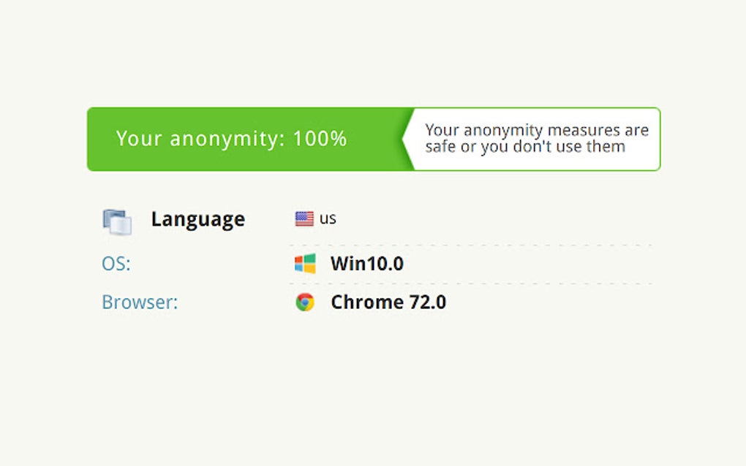Click "safe or you don't use them" line

pyautogui.click(x=525, y=147)
